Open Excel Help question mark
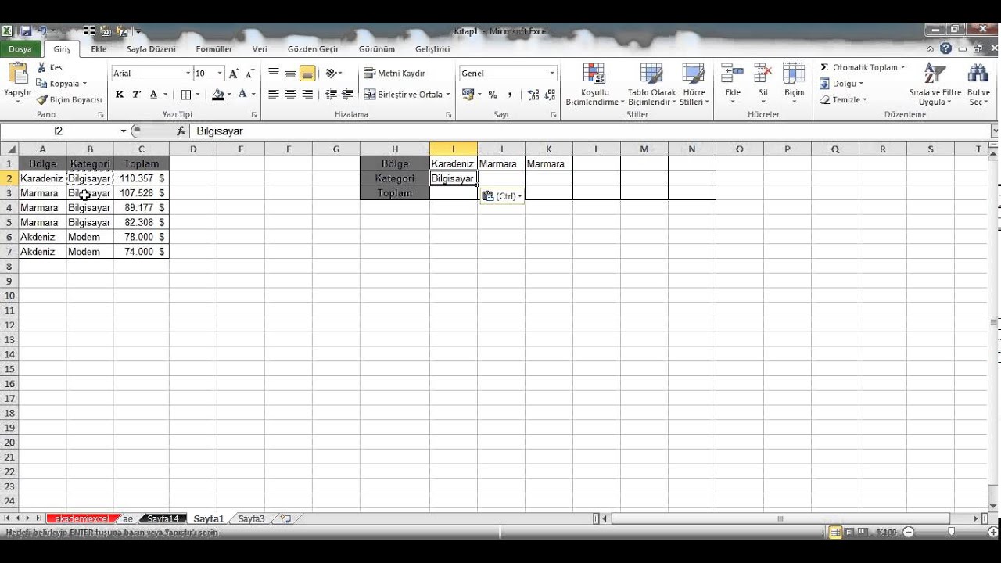 pyautogui.click(x=946, y=48)
